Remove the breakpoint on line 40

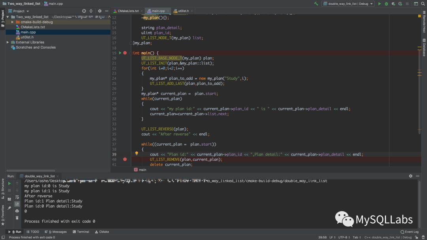click(x=125, y=159)
